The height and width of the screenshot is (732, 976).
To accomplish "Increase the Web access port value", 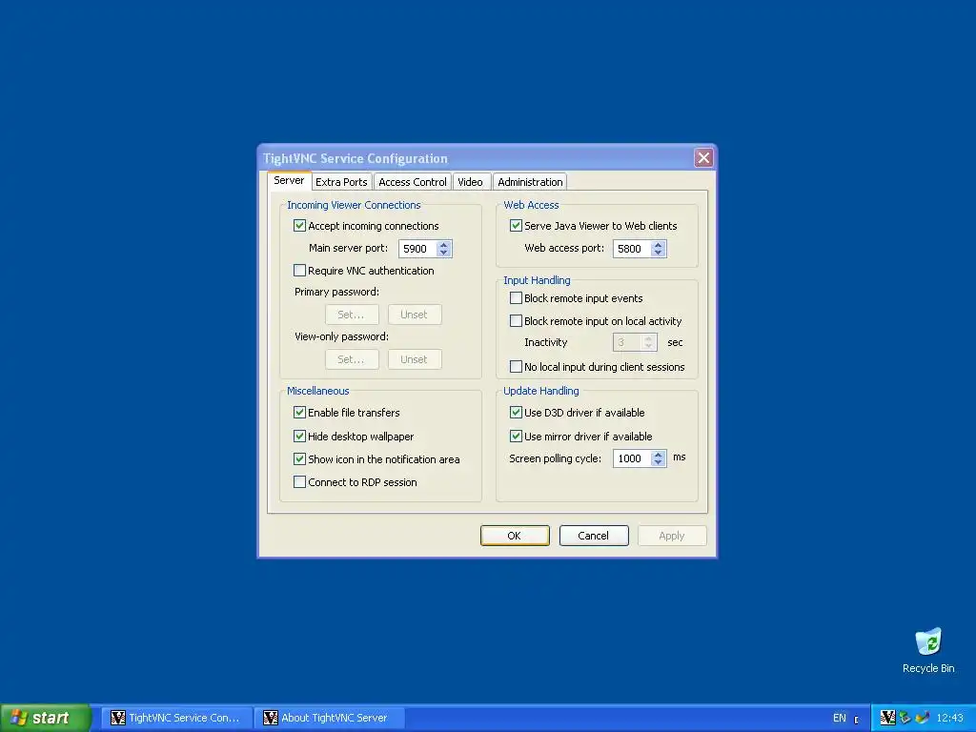I will tap(658, 245).
